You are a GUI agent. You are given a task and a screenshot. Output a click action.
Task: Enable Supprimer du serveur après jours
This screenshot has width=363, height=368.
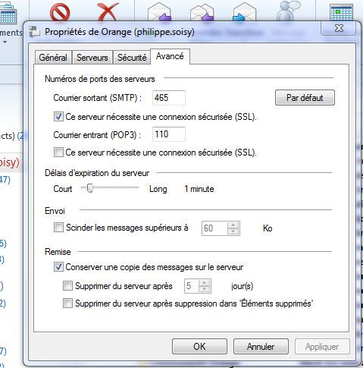click(67, 286)
